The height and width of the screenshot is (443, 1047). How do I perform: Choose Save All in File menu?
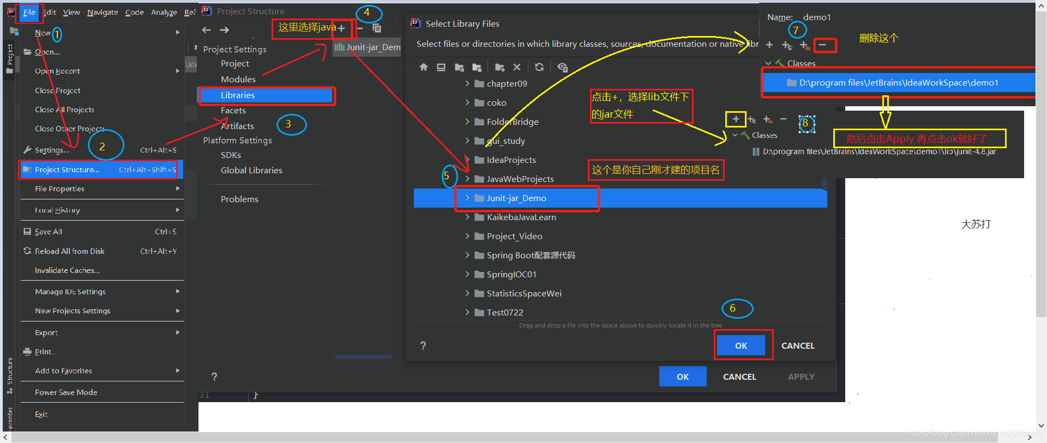click(101, 232)
